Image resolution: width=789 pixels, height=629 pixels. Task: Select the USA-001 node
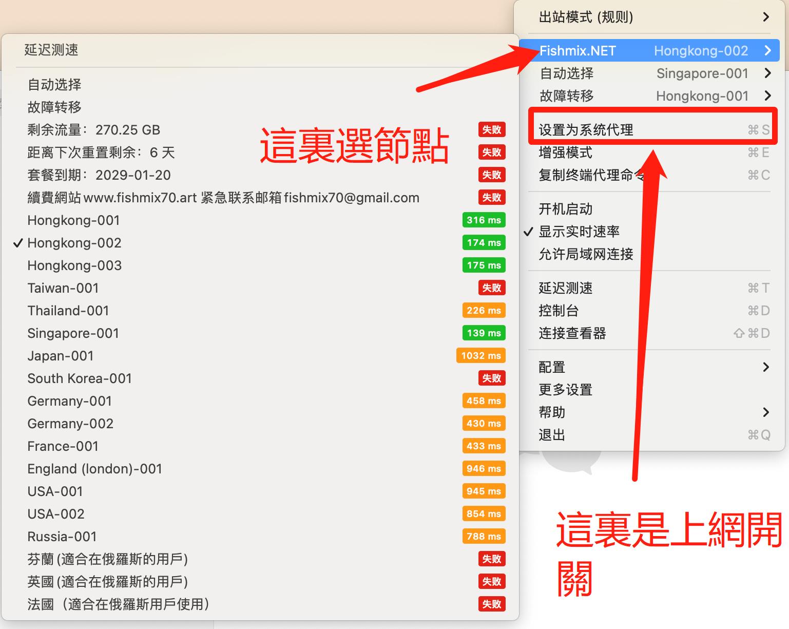260,491
